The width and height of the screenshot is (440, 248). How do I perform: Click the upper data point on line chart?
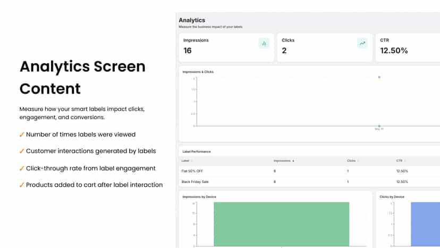tap(379, 77)
